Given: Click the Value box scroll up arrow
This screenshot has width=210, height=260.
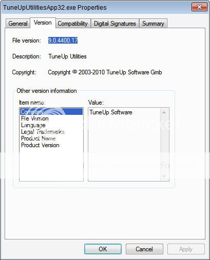Looking at the screenshot, I should (x=164, y=112).
